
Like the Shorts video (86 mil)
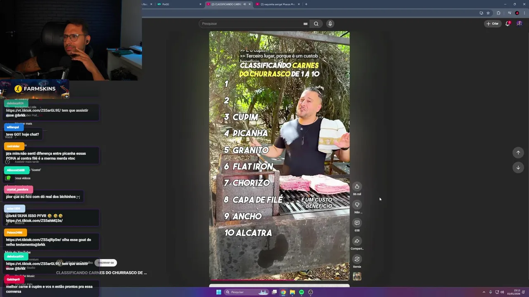pos(357,186)
